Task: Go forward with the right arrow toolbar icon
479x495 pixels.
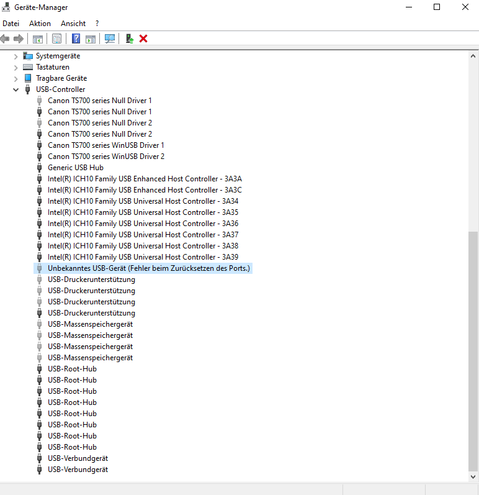Action: (x=19, y=39)
